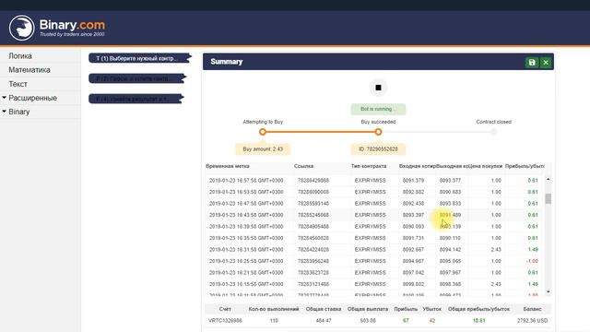Click the red -1.00 loss value
The image size is (590, 332).
point(532,261)
